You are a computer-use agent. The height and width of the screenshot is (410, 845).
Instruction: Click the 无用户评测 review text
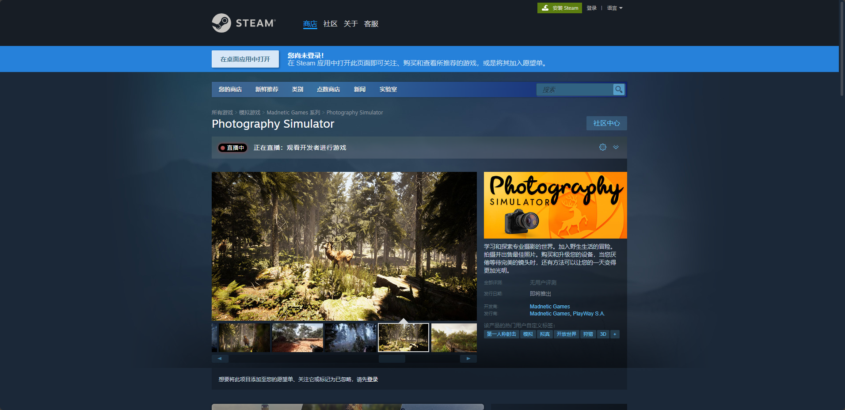pyautogui.click(x=543, y=283)
